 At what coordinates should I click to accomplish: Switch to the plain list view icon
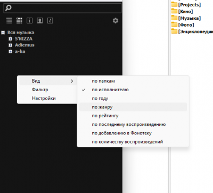coord(9,21)
